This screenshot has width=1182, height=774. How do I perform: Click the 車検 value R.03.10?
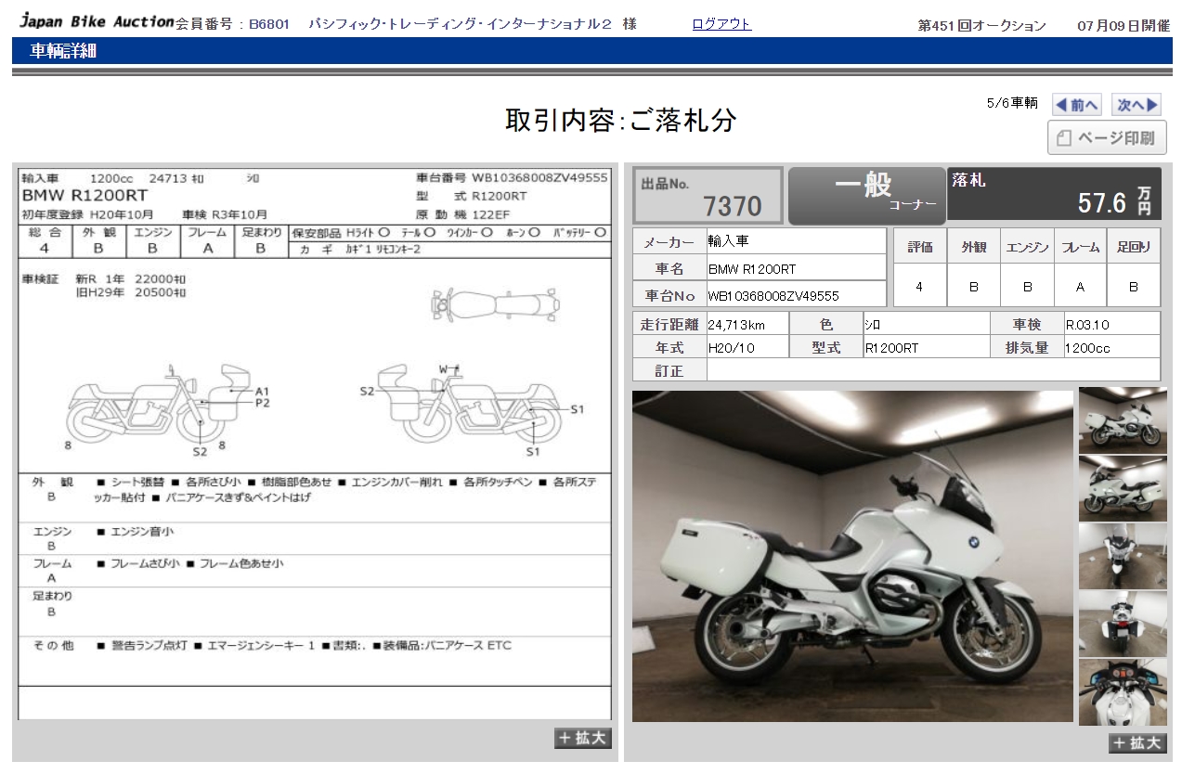click(1111, 324)
